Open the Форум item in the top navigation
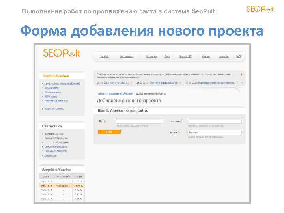Screen dimensions: 284x213 (x=206, y=56)
